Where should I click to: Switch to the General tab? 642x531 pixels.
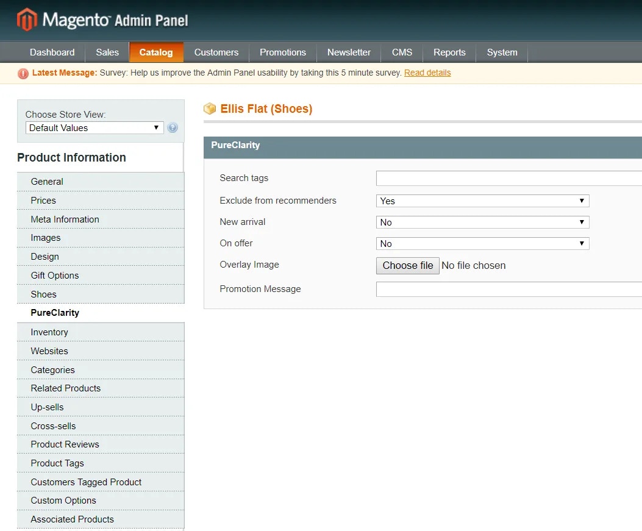pos(101,181)
